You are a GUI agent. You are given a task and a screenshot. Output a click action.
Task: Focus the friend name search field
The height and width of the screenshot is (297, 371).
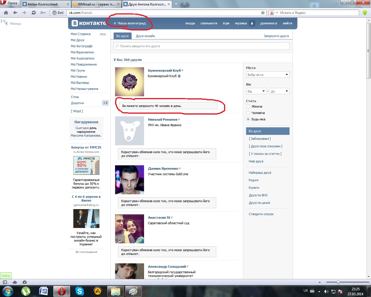[x=201, y=46]
